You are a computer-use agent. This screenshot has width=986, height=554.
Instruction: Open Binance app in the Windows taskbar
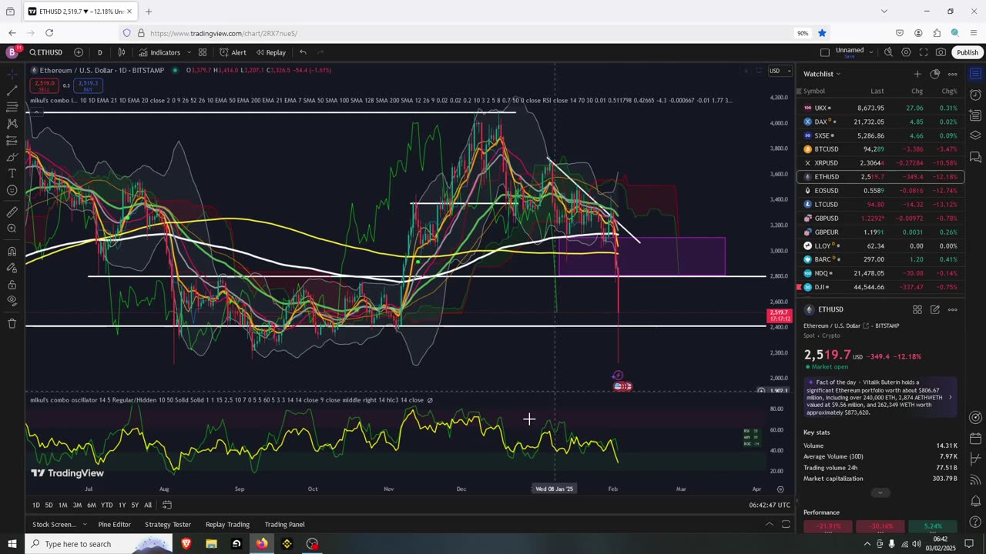pyautogui.click(x=287, y=544)
